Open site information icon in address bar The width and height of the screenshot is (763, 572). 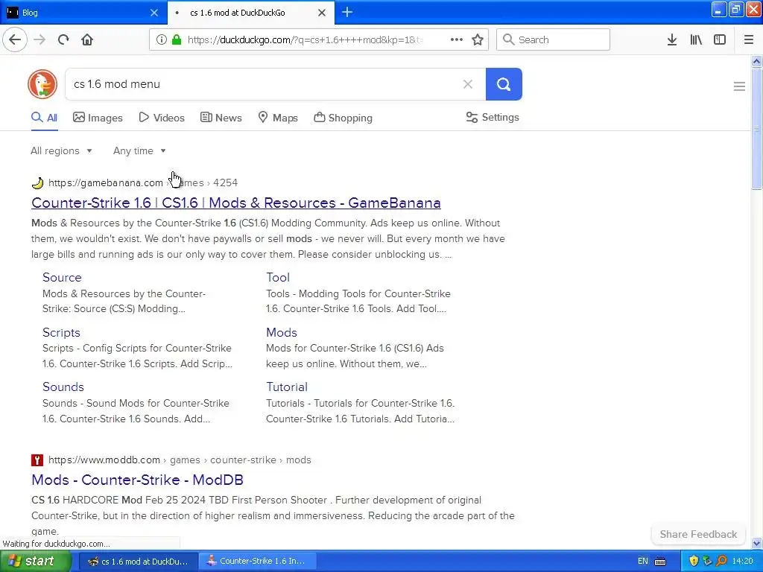coord(161,39)
